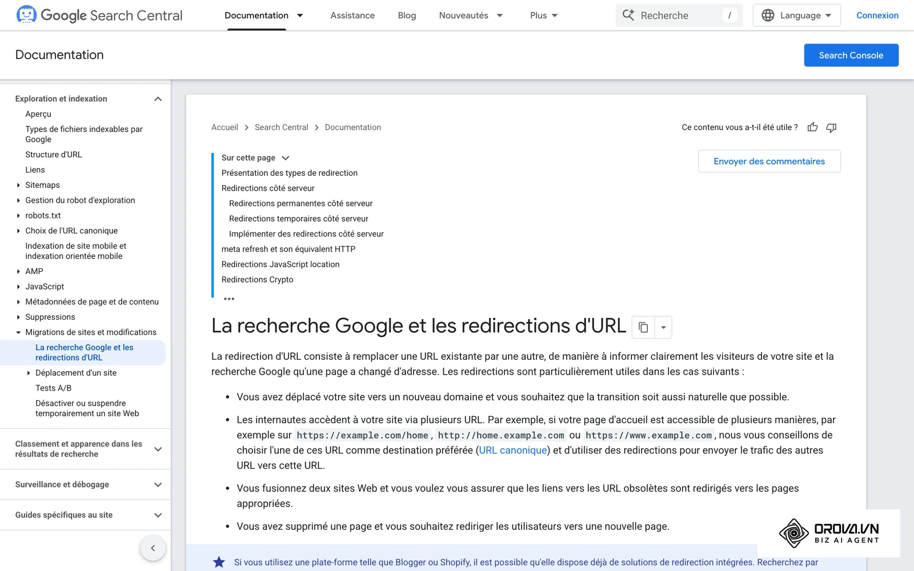The image size is (914, 571).
Task: Click the thumbs up helpful icon
Action: [812, 127]
